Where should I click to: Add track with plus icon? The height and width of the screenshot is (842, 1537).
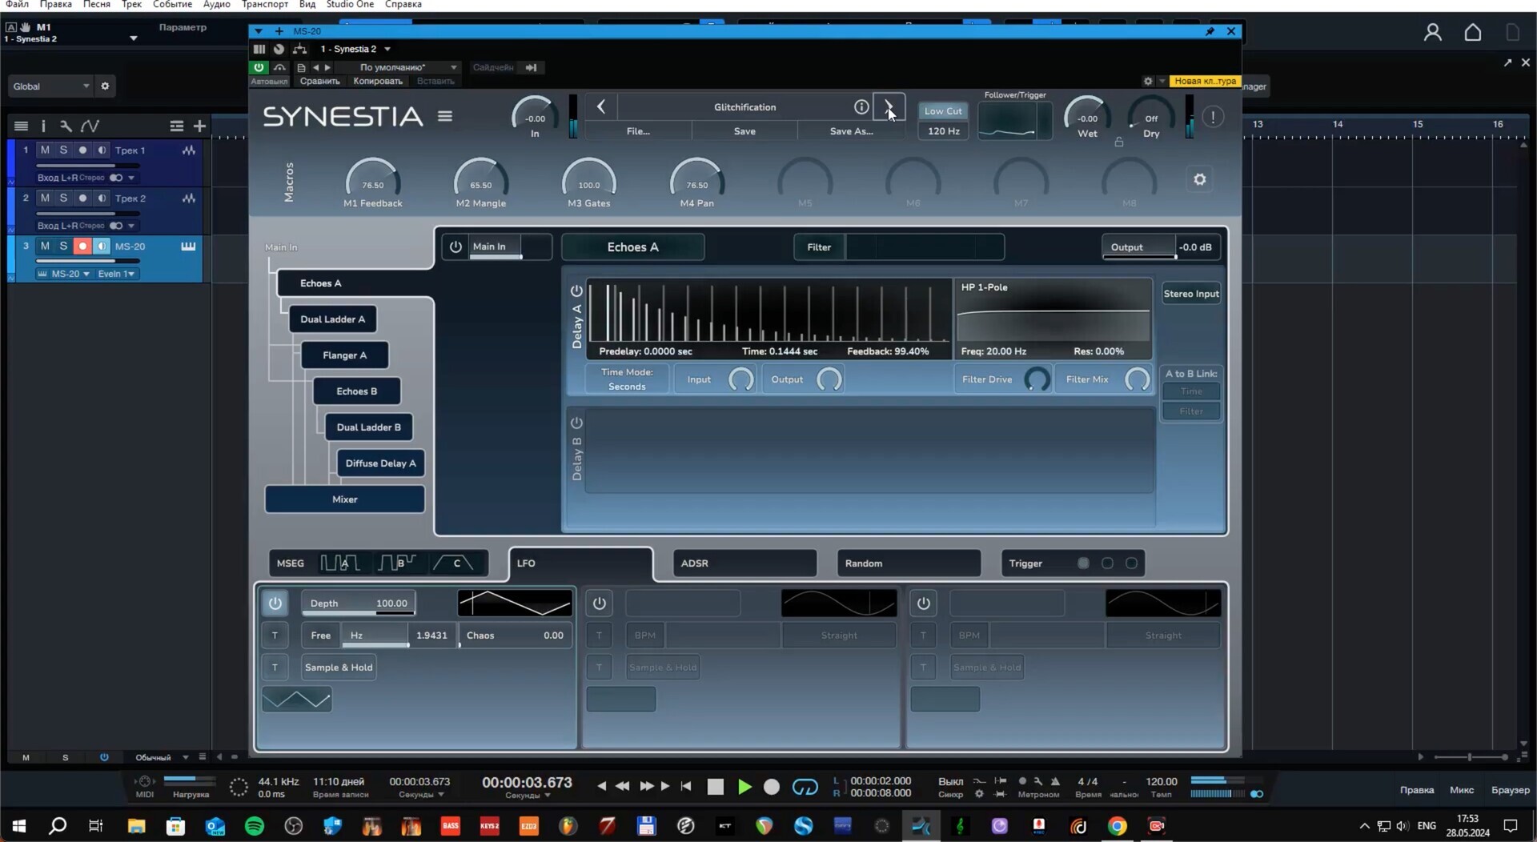click(199, 126)
